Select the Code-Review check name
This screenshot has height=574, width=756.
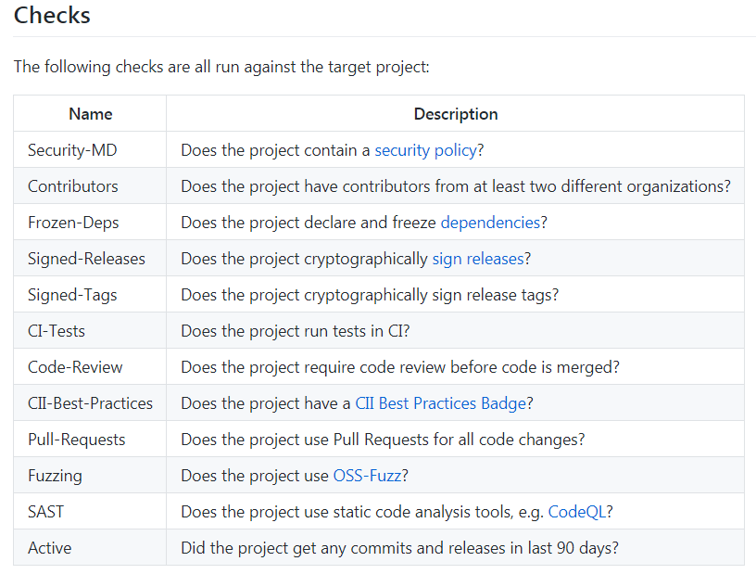75,367
